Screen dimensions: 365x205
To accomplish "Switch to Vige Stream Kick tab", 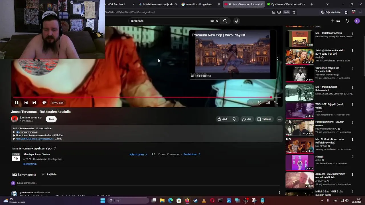I will click(286, 4).
